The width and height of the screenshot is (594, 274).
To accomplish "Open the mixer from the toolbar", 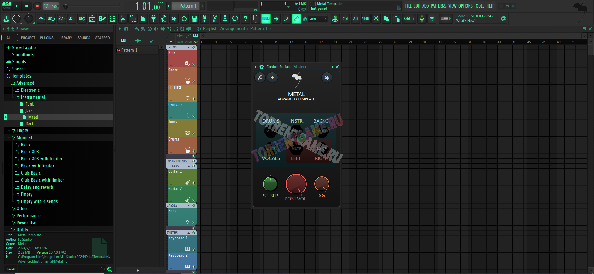I will [123, 19].
